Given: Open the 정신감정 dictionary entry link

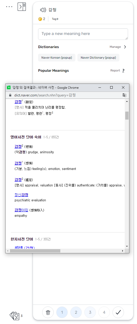Looking at the screenshot, I should tap(21, 195).
